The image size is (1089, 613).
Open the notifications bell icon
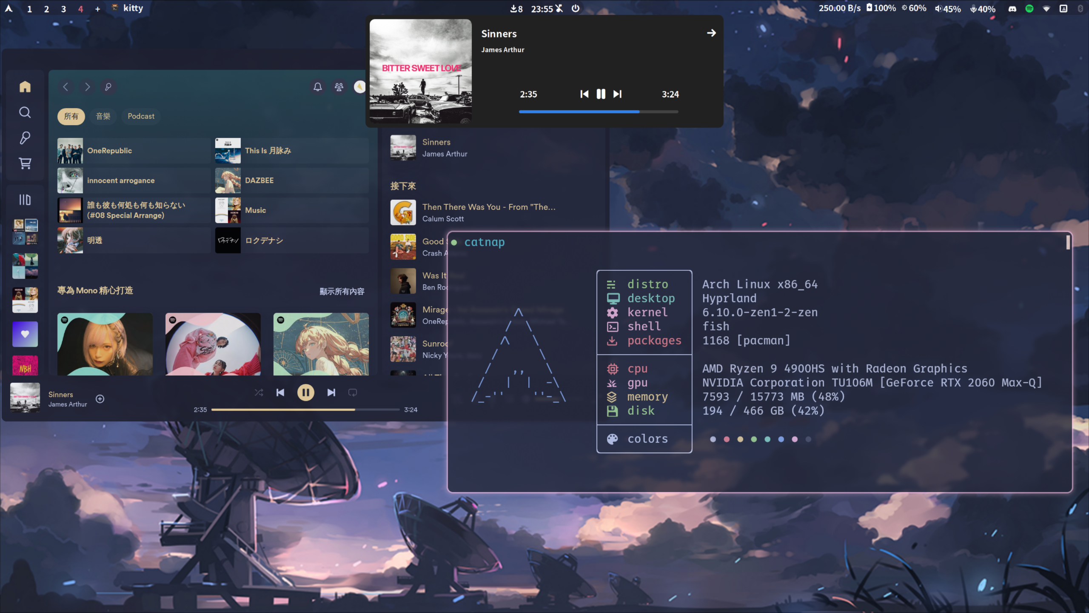pos(317,87)
